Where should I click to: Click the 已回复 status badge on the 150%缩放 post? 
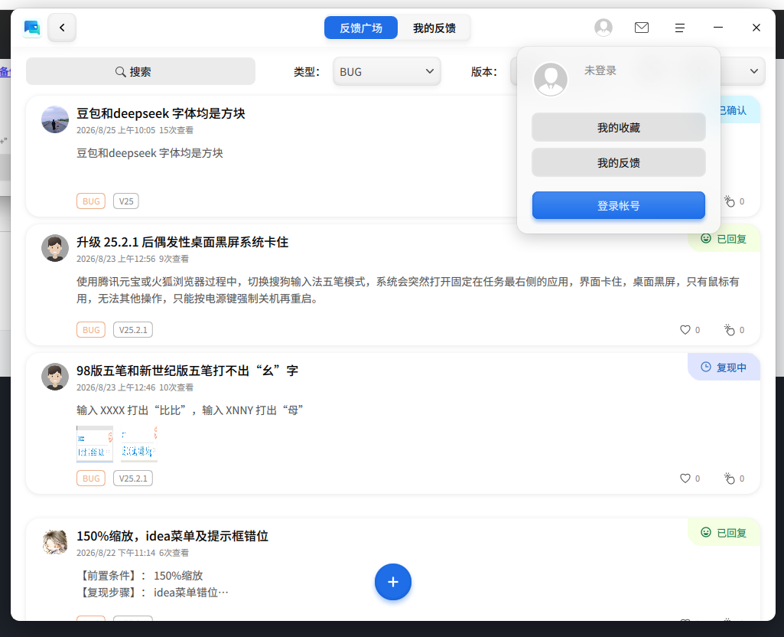pyautogui.click(x=724, y=532)
